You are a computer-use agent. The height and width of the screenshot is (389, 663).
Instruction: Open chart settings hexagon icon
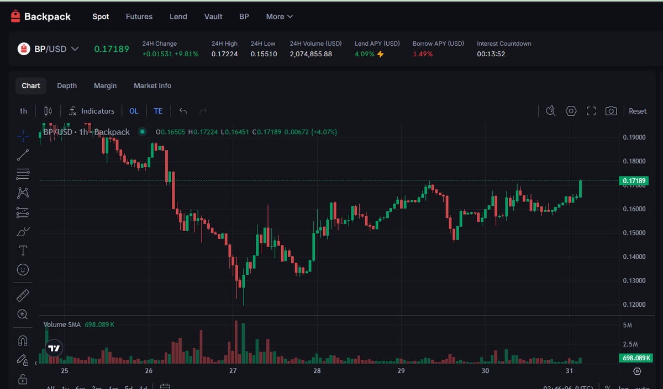click(x=571, y=111)
